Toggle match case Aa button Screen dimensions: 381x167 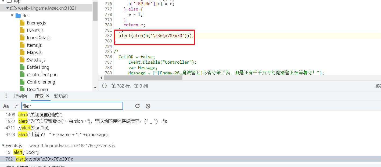[6, 106]
